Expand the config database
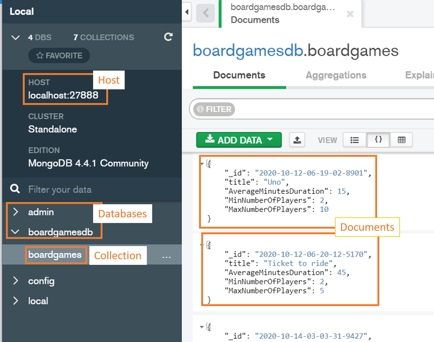Screen dimensions: 434x342 click(16, 281)
